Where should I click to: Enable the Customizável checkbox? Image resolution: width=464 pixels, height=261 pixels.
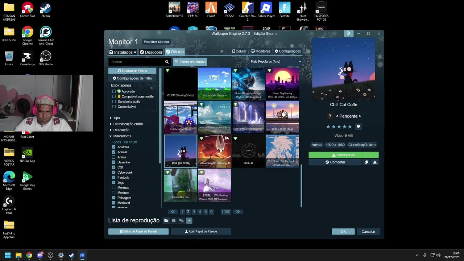[114, 107]
